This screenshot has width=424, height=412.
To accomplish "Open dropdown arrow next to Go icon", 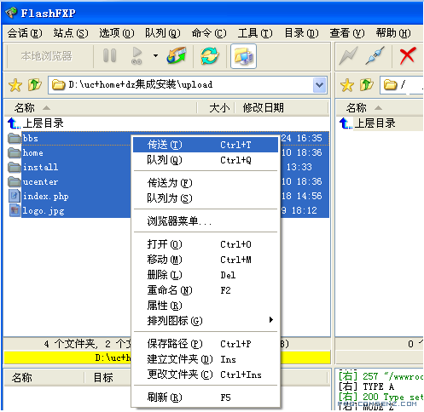I will coord(155,55).
